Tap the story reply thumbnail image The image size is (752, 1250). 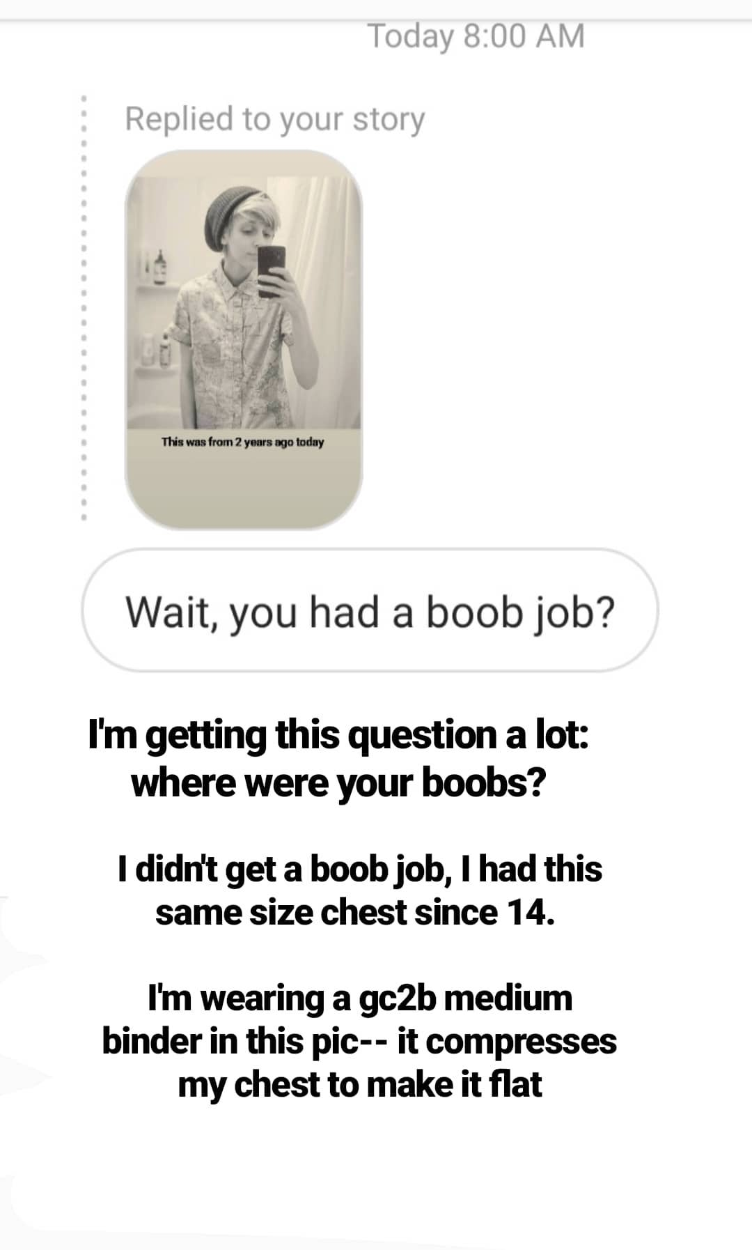pos(244,339)
